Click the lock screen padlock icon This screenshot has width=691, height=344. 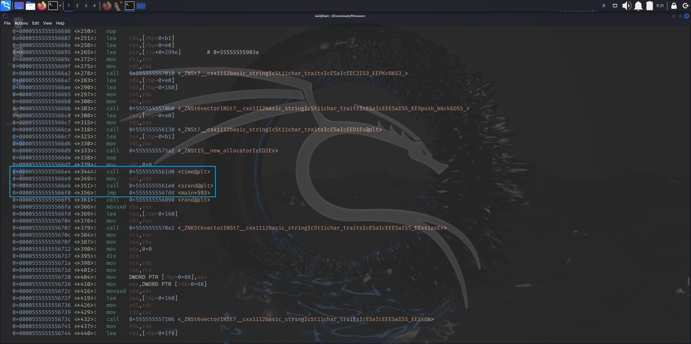pyautogui.click(x=674, y=6)
